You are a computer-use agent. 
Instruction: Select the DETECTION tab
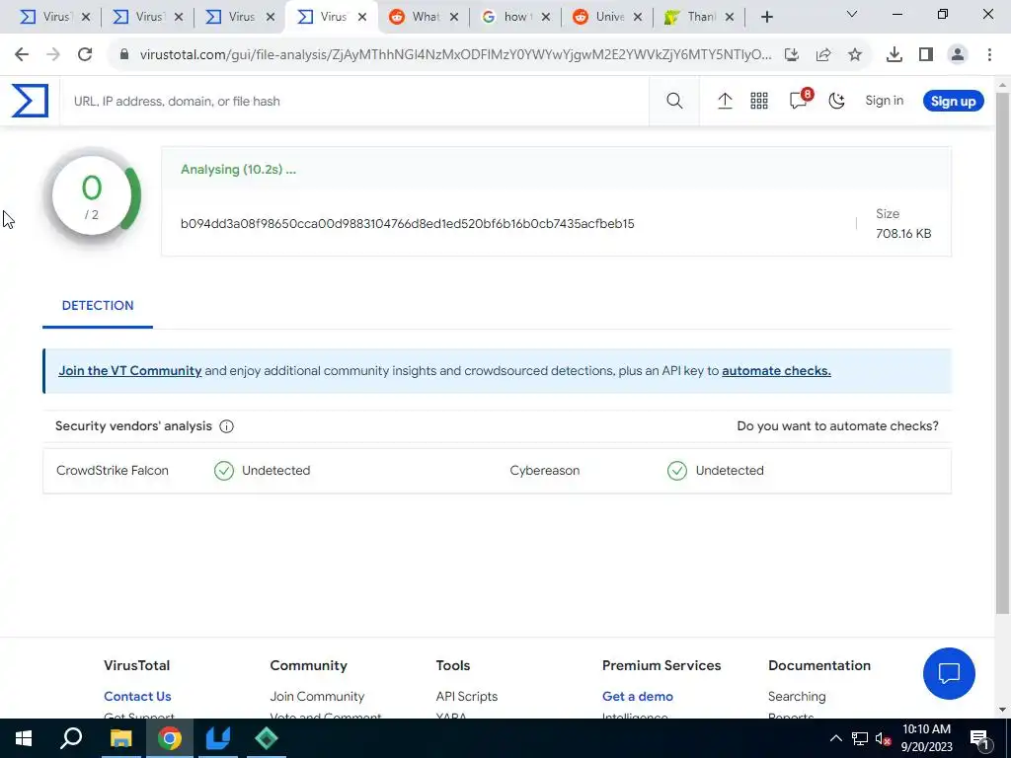98,306
